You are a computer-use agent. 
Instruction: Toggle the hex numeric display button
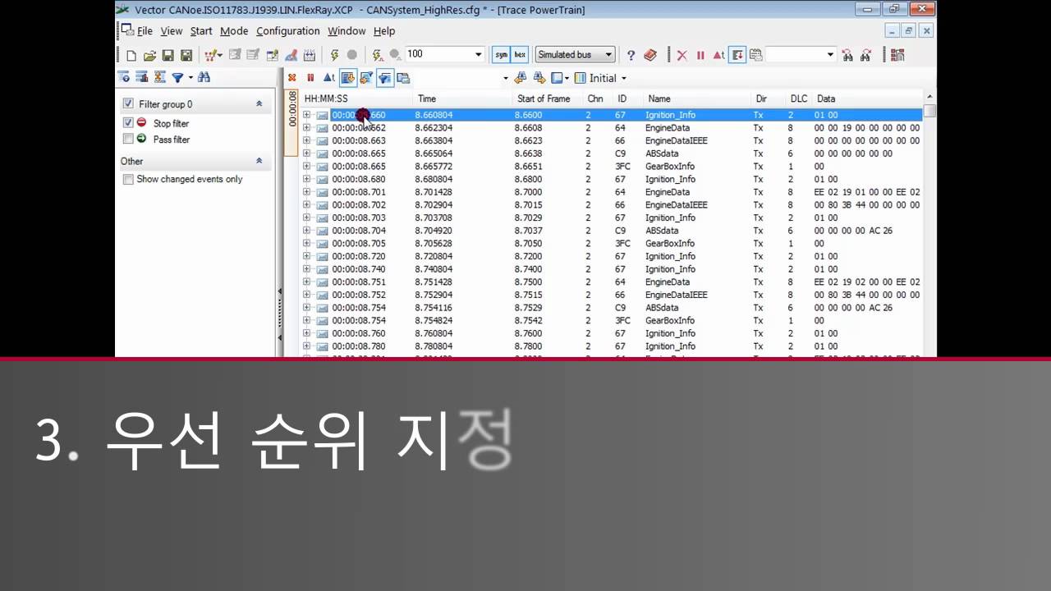click(520, 55)
